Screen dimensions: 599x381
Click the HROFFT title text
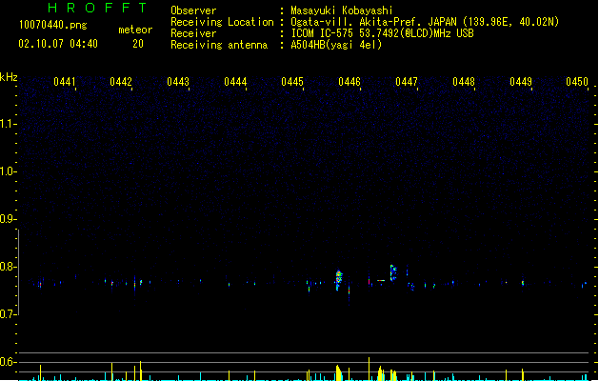(x=97, y=8)
